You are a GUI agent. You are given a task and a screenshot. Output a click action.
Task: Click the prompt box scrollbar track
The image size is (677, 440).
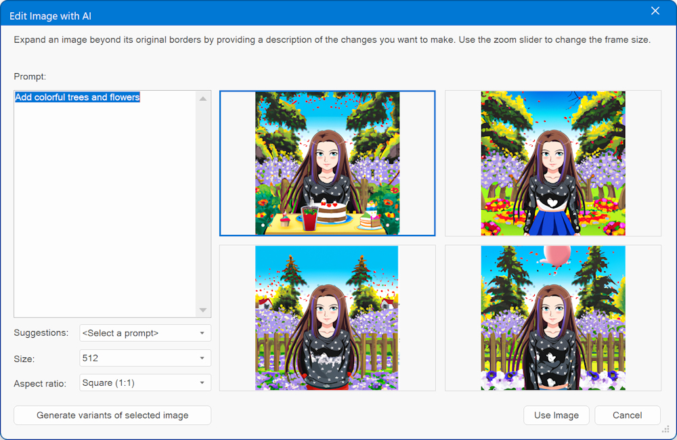point(203,203)
